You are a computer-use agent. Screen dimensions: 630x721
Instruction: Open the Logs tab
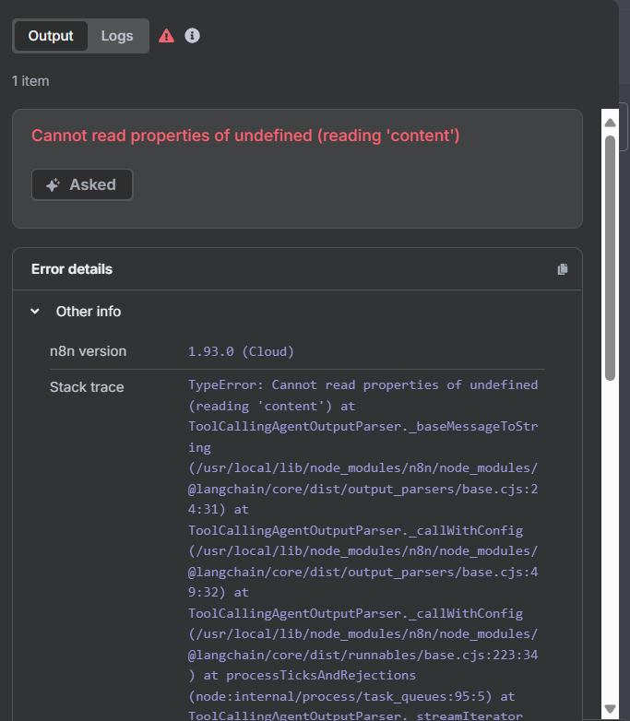point(117,36)
